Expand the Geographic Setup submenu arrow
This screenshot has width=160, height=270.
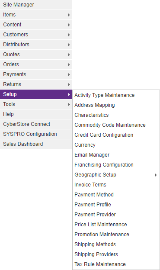point(156,175)
